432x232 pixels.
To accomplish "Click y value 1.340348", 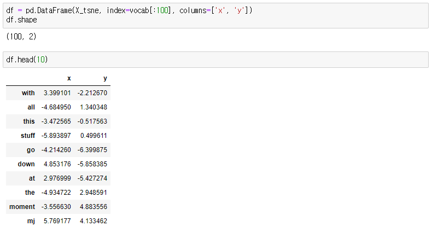I will click(x=94, y=107).
